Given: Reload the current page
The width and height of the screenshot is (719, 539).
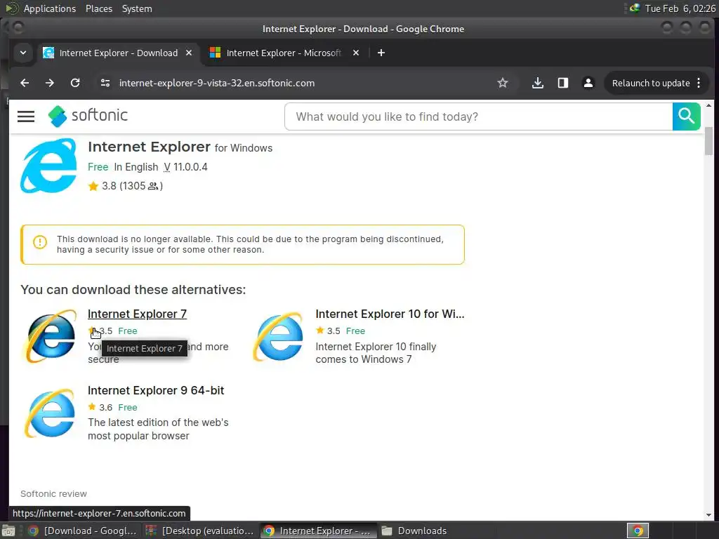Looking at the screenshot, I should (75, 83).
